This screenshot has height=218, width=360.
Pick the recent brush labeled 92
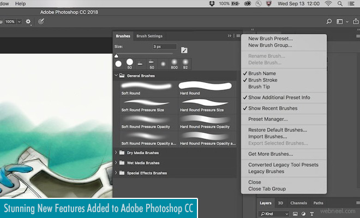click(x=185, y=64)
